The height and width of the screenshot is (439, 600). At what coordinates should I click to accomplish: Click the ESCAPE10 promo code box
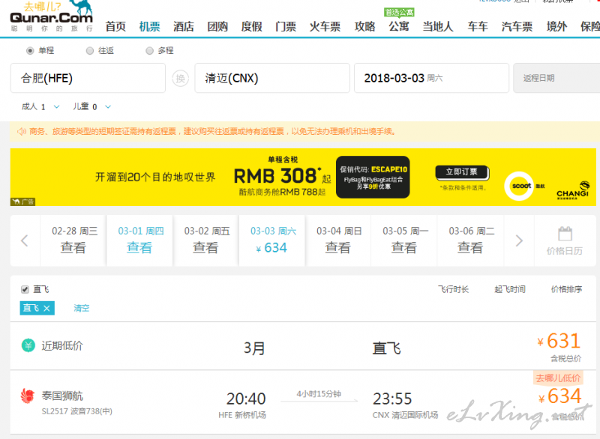coord(373,178)
